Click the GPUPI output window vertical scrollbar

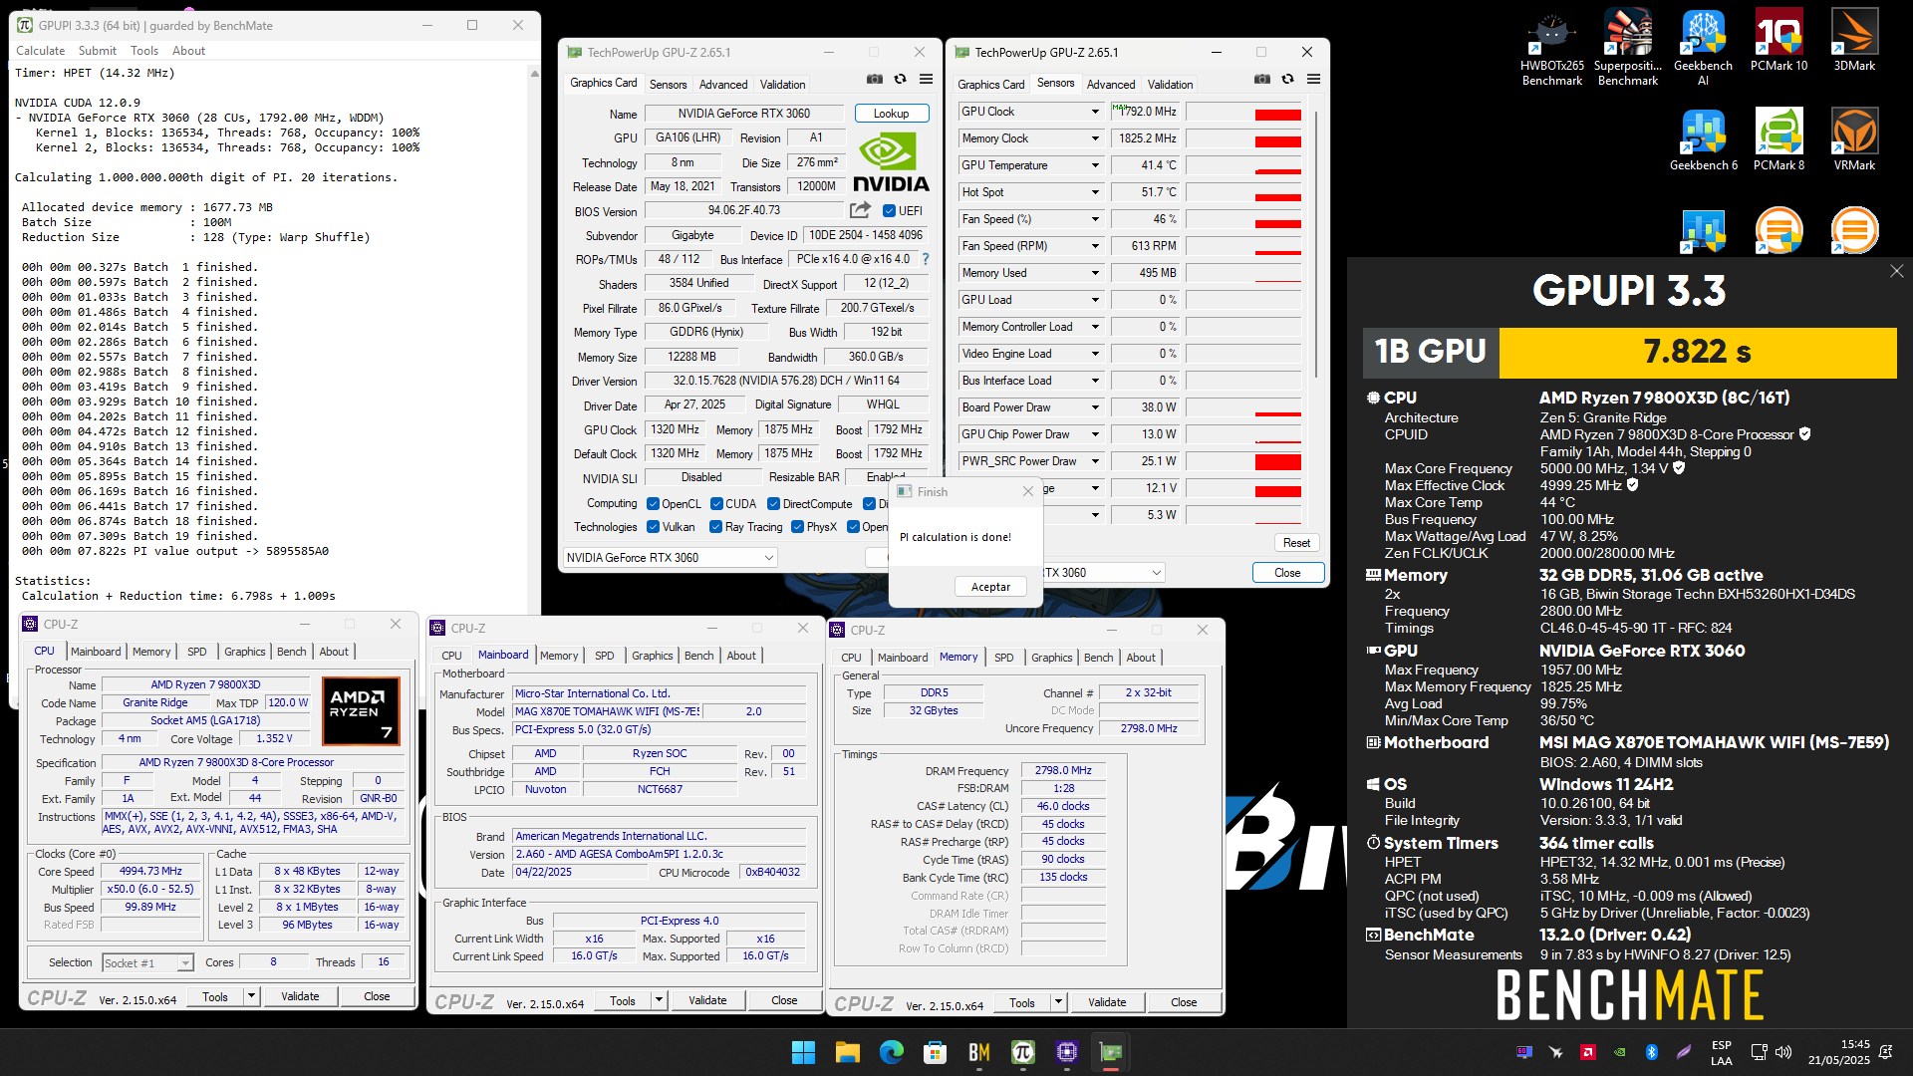(535, 339)
